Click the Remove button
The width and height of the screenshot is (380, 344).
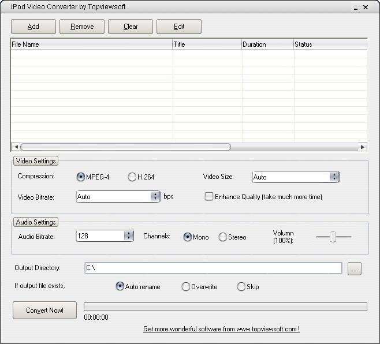82,27
